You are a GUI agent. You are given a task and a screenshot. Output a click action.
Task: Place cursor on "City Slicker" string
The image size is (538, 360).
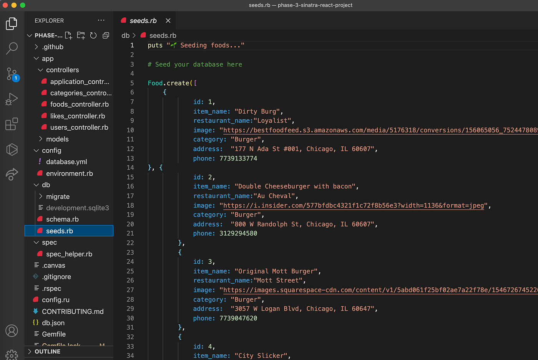261,356
